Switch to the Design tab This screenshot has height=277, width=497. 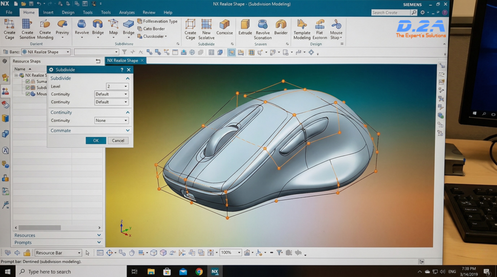click(68, 12)
